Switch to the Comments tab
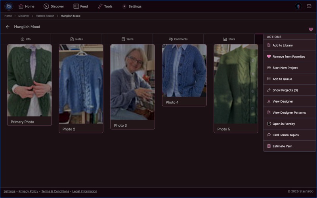Image resolution: width=317 pixels, height=198 pixels. pos(178,39)
